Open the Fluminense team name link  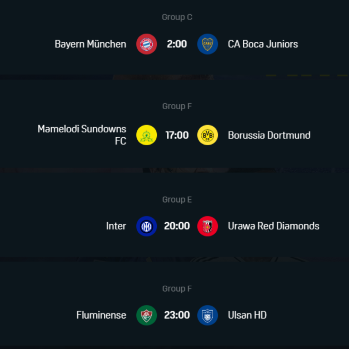[x=101, y=315]
